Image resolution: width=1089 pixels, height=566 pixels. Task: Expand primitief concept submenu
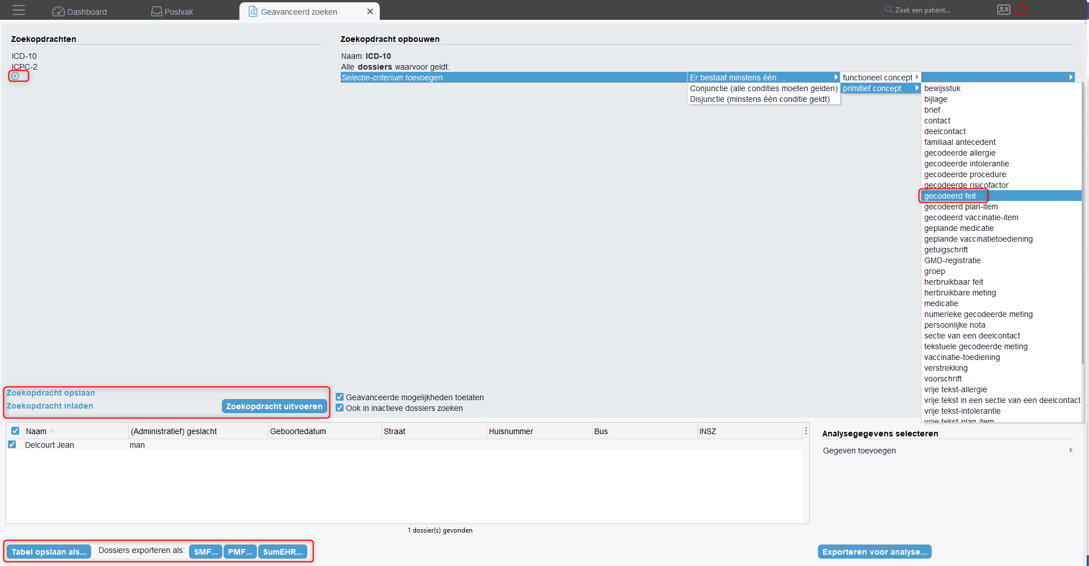click(x=881, y=88)
